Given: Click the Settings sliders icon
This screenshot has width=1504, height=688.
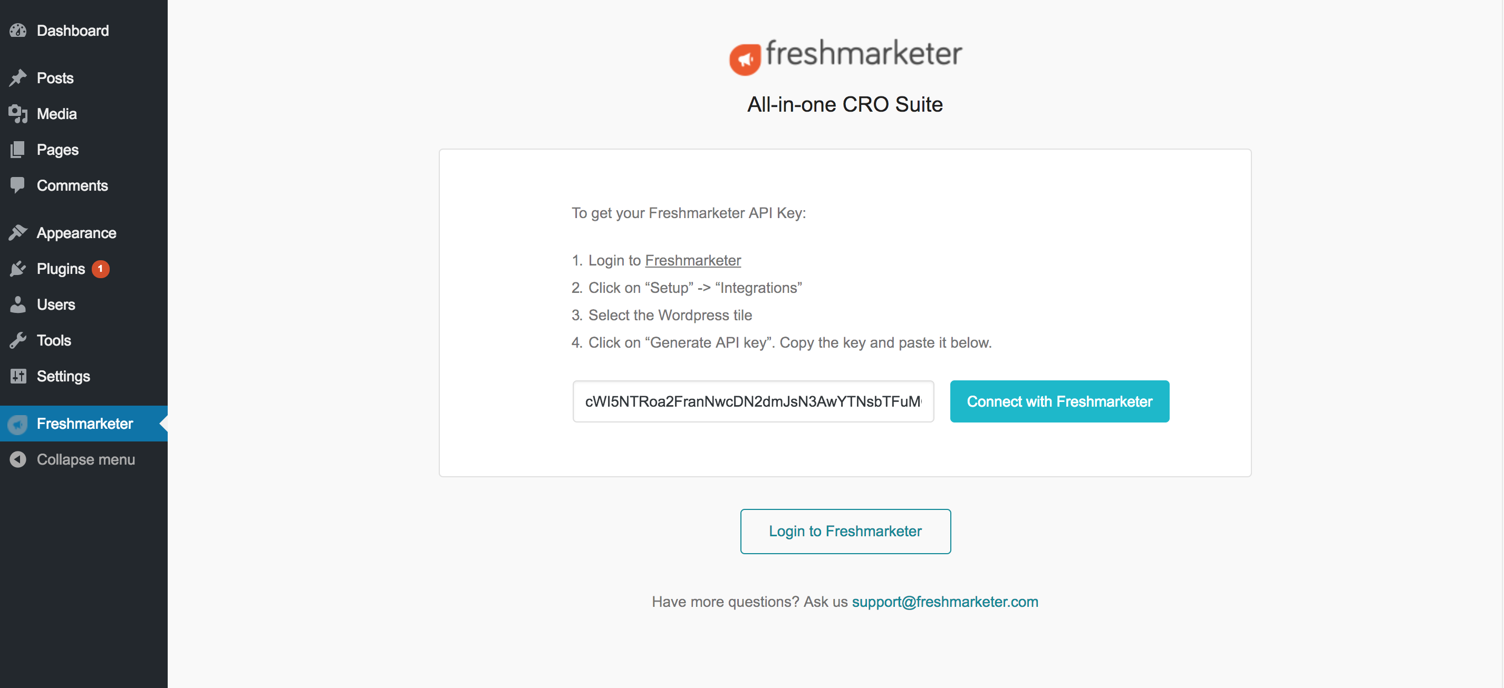Looking at the screenshot, I should (x=18, y=376).
